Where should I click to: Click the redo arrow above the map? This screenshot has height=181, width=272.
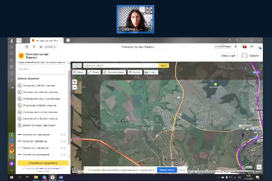point(79,65)
